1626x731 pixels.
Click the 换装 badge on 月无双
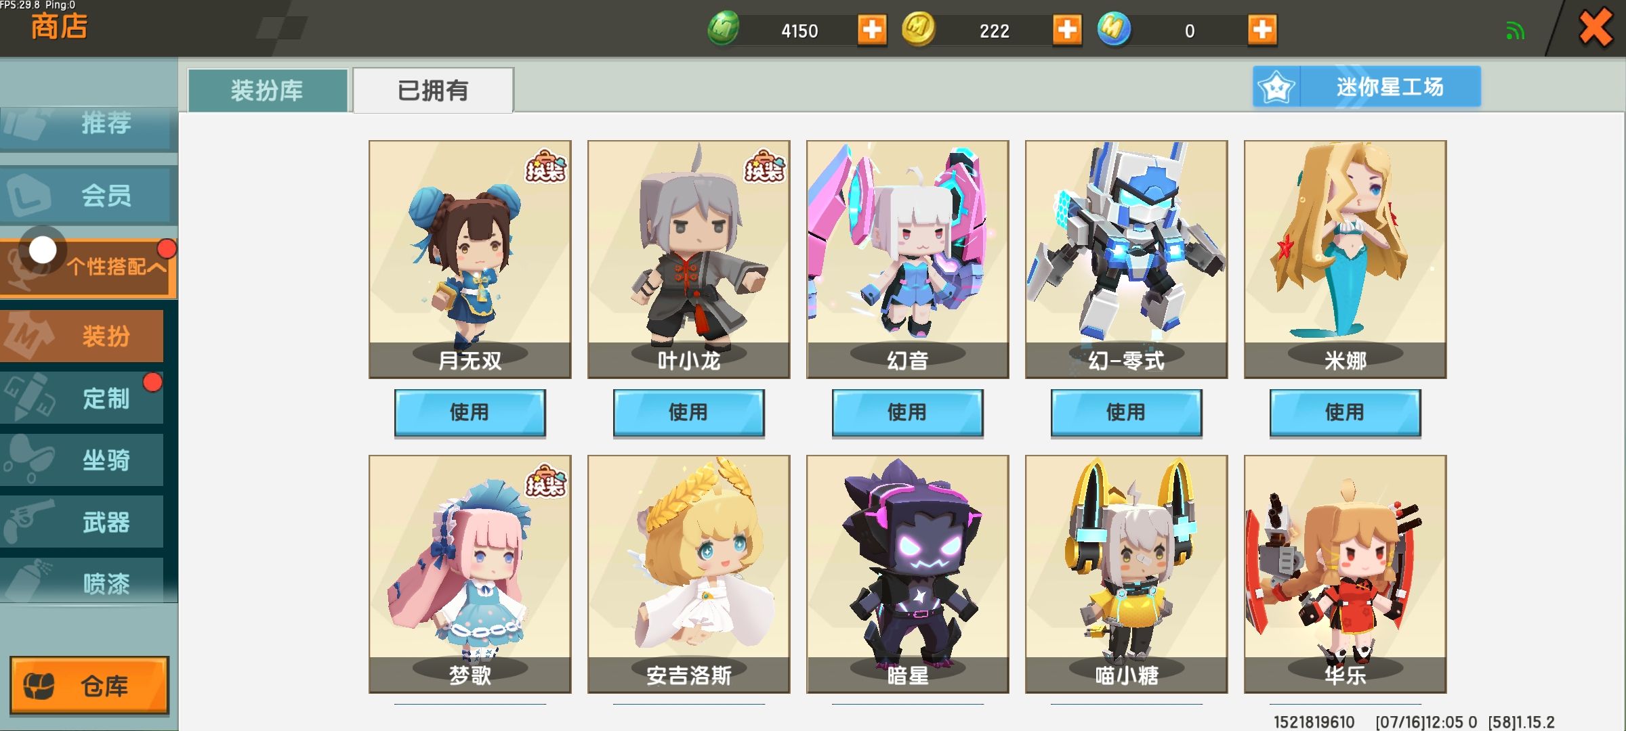click(546, 167)
